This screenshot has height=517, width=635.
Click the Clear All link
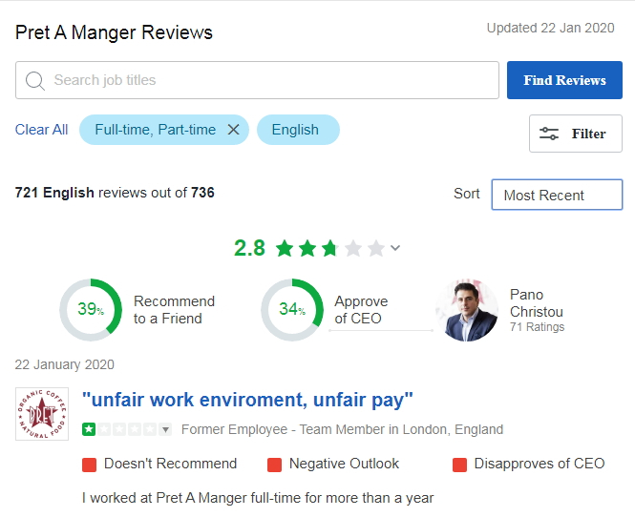(x=41, y=130)
